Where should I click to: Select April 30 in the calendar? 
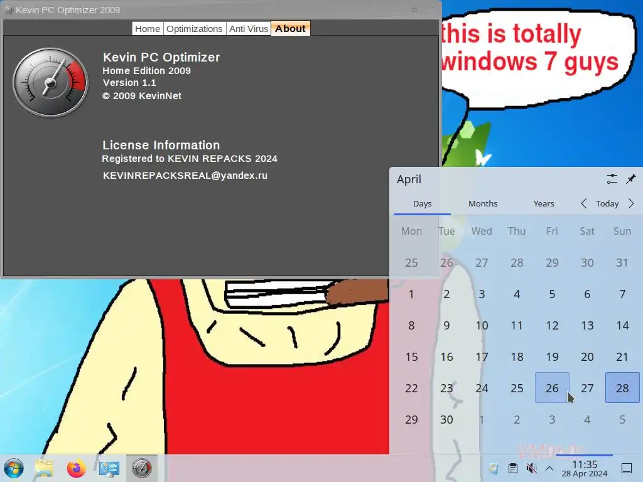click(x=446, y=419)
